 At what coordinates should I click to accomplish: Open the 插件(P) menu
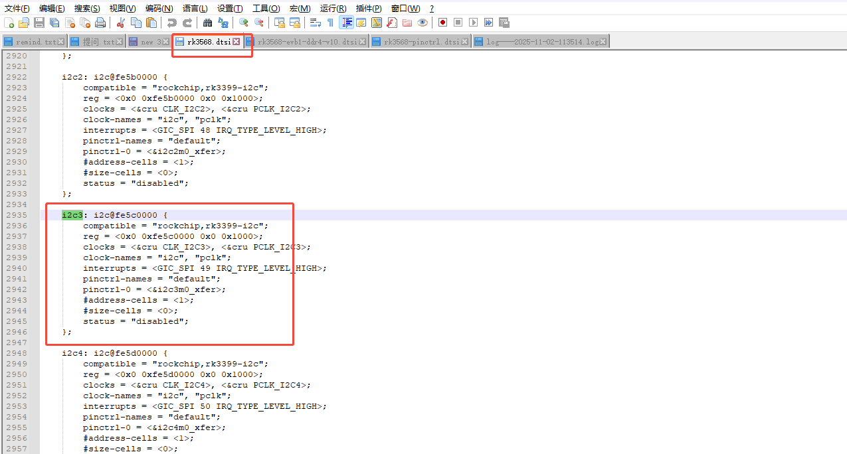click(x=369, y=8)
